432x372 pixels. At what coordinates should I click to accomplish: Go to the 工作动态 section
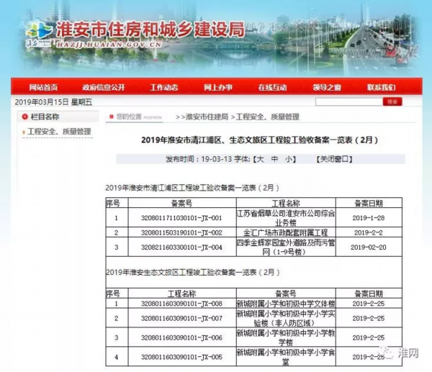click(163, 87)
